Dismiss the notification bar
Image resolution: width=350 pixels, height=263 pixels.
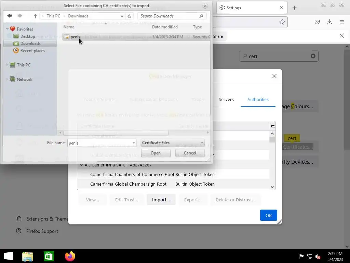(341, 36)
